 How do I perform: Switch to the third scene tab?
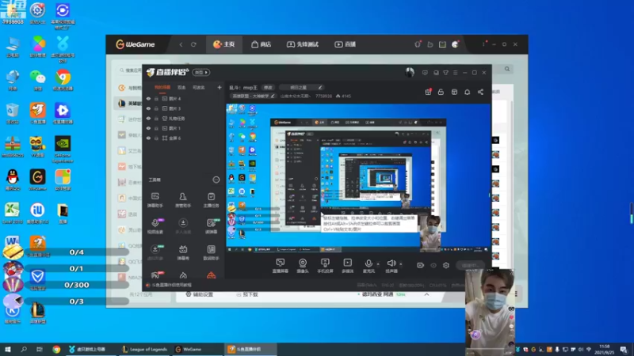(x=199, y=87)
